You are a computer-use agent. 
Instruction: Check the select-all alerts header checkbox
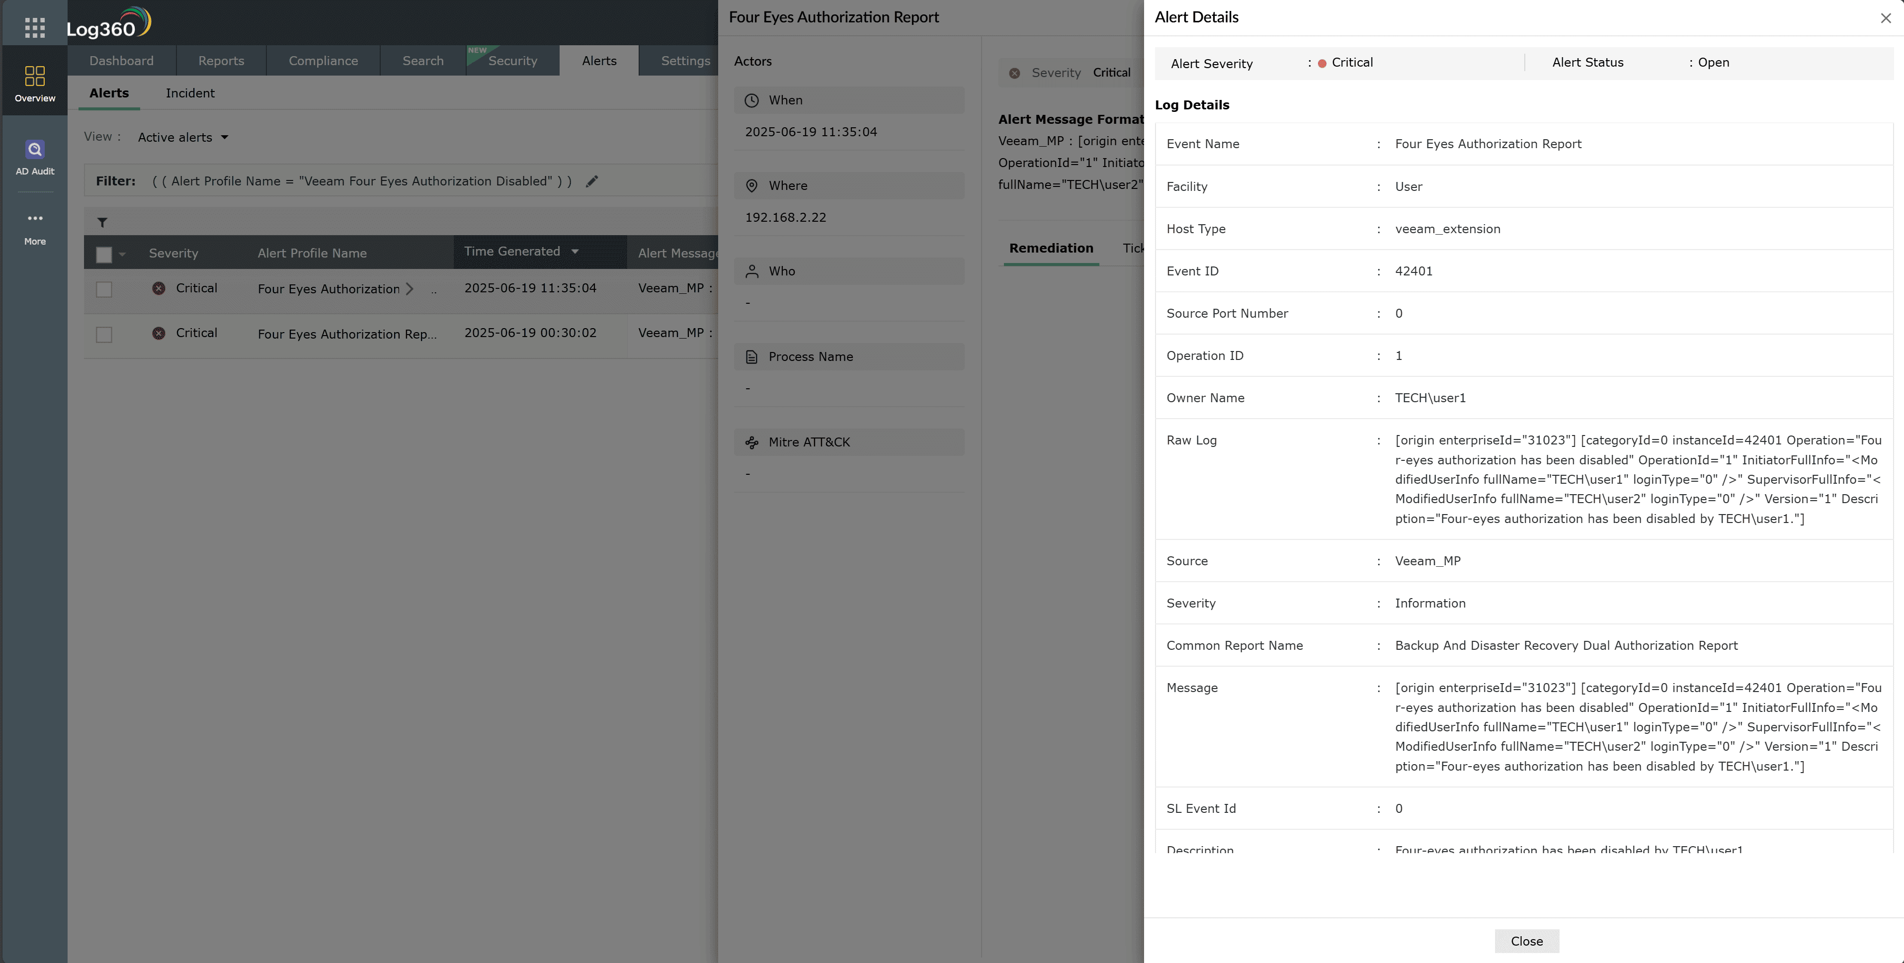point(103,254)
